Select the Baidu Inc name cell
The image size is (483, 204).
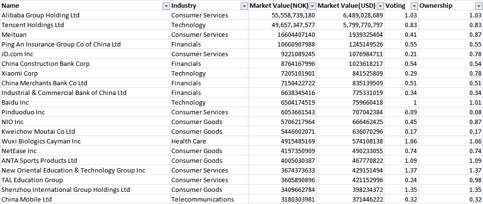(x=16, y=103)
